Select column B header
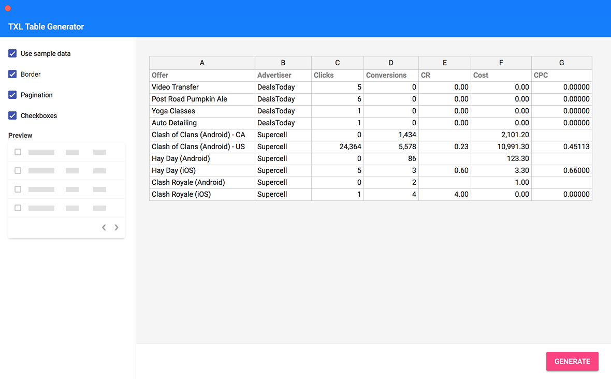The width and height of the screenshot is (611, 379). click(283, 63)
